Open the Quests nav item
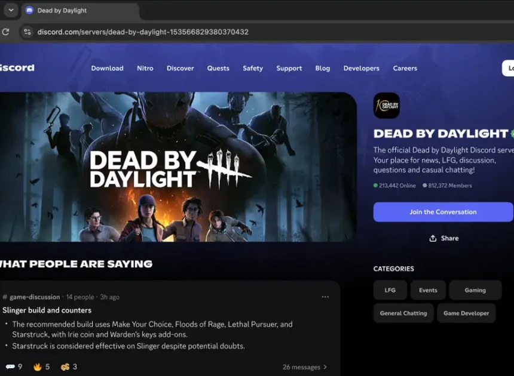This screenshot has height=376, width=514. pyautogui.click(x=218, y=68)
